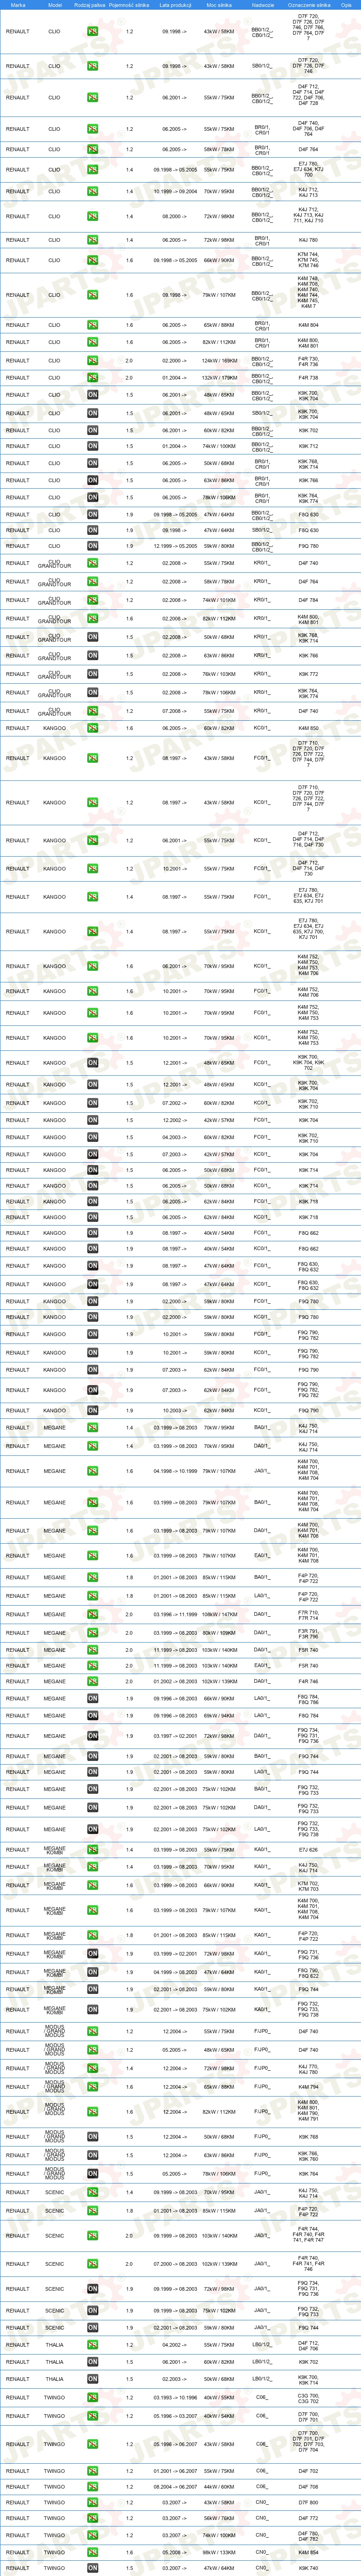Screen dimensions: 361x2576
Task: Select the F9Q 780 engine code cell
Action: coord(308,546)
